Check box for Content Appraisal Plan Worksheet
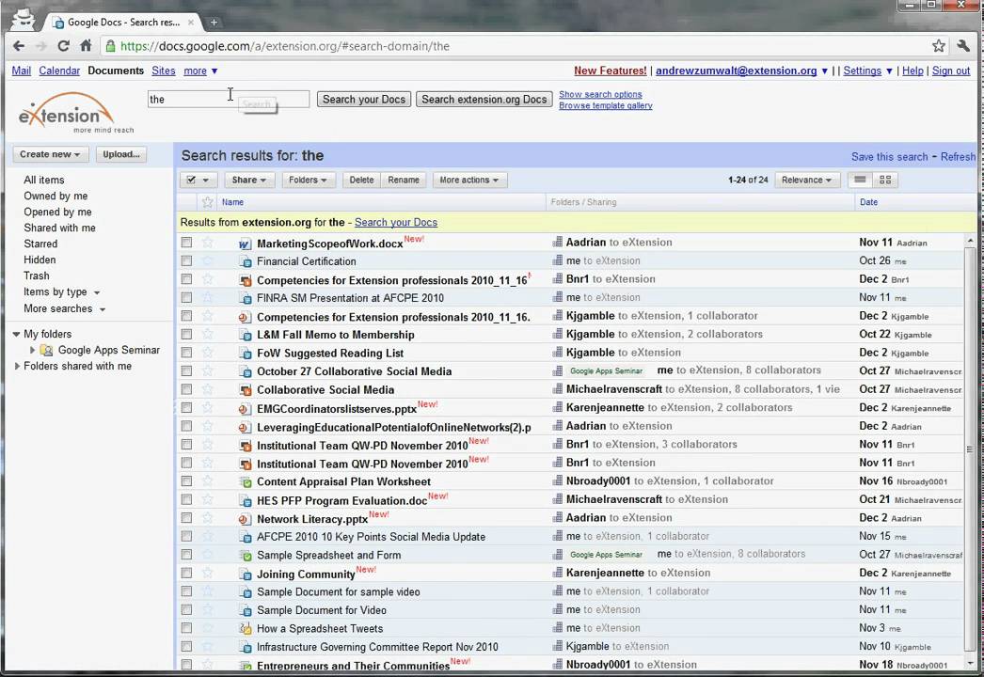 tap(186, 481)
